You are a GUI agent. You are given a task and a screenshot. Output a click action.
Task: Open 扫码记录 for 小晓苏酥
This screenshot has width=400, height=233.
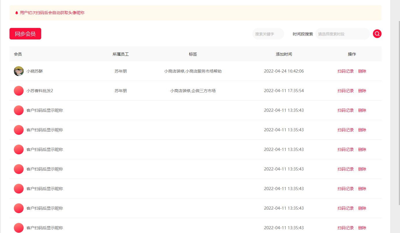[x=346, y=71]
